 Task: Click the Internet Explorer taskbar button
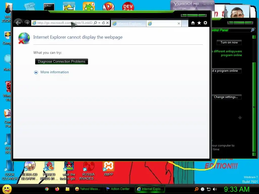point(150,189)
